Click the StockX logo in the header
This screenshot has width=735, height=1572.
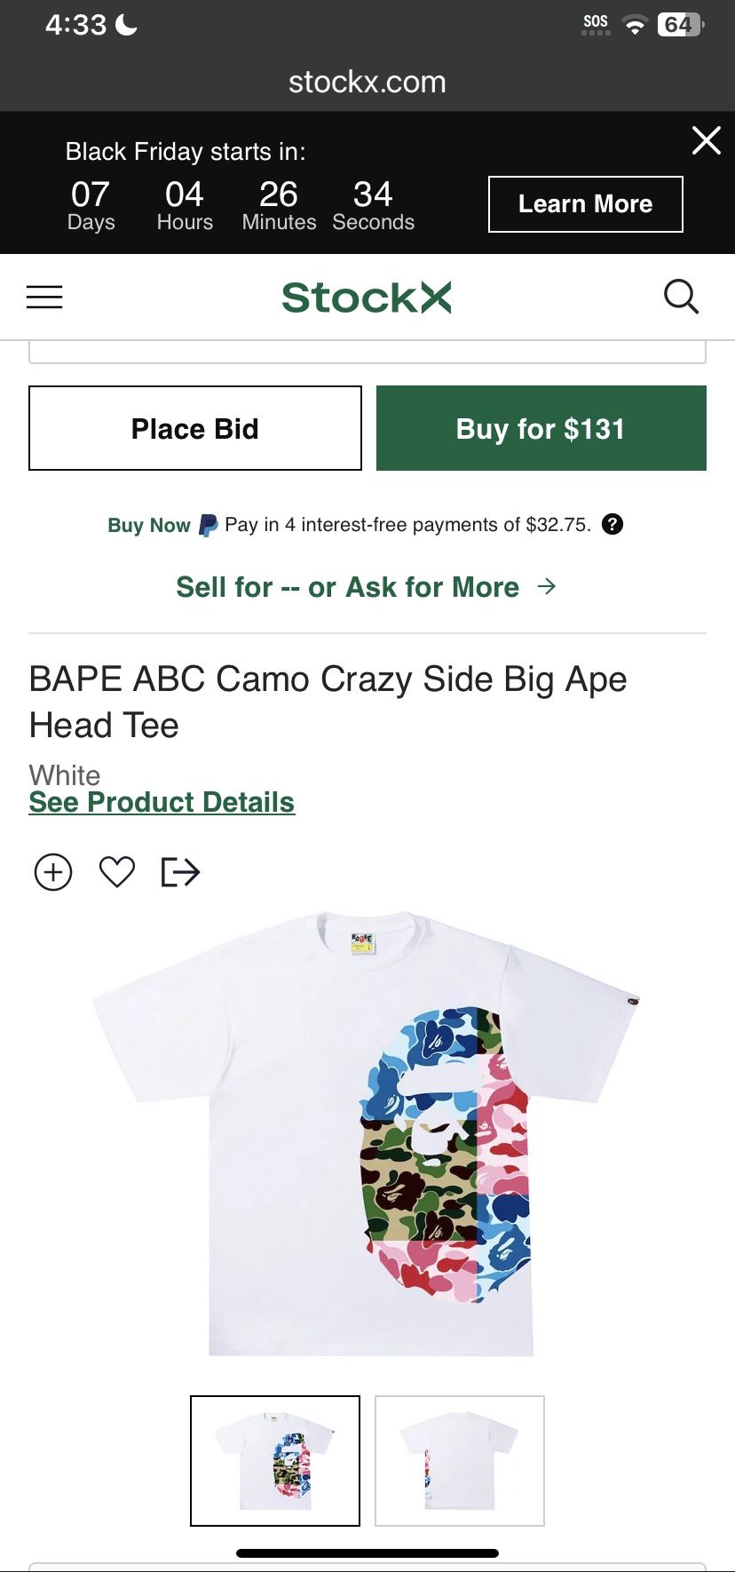tap(366, 297)
